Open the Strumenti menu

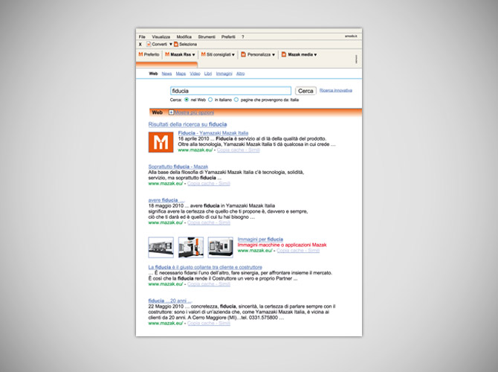coord(207,37)
